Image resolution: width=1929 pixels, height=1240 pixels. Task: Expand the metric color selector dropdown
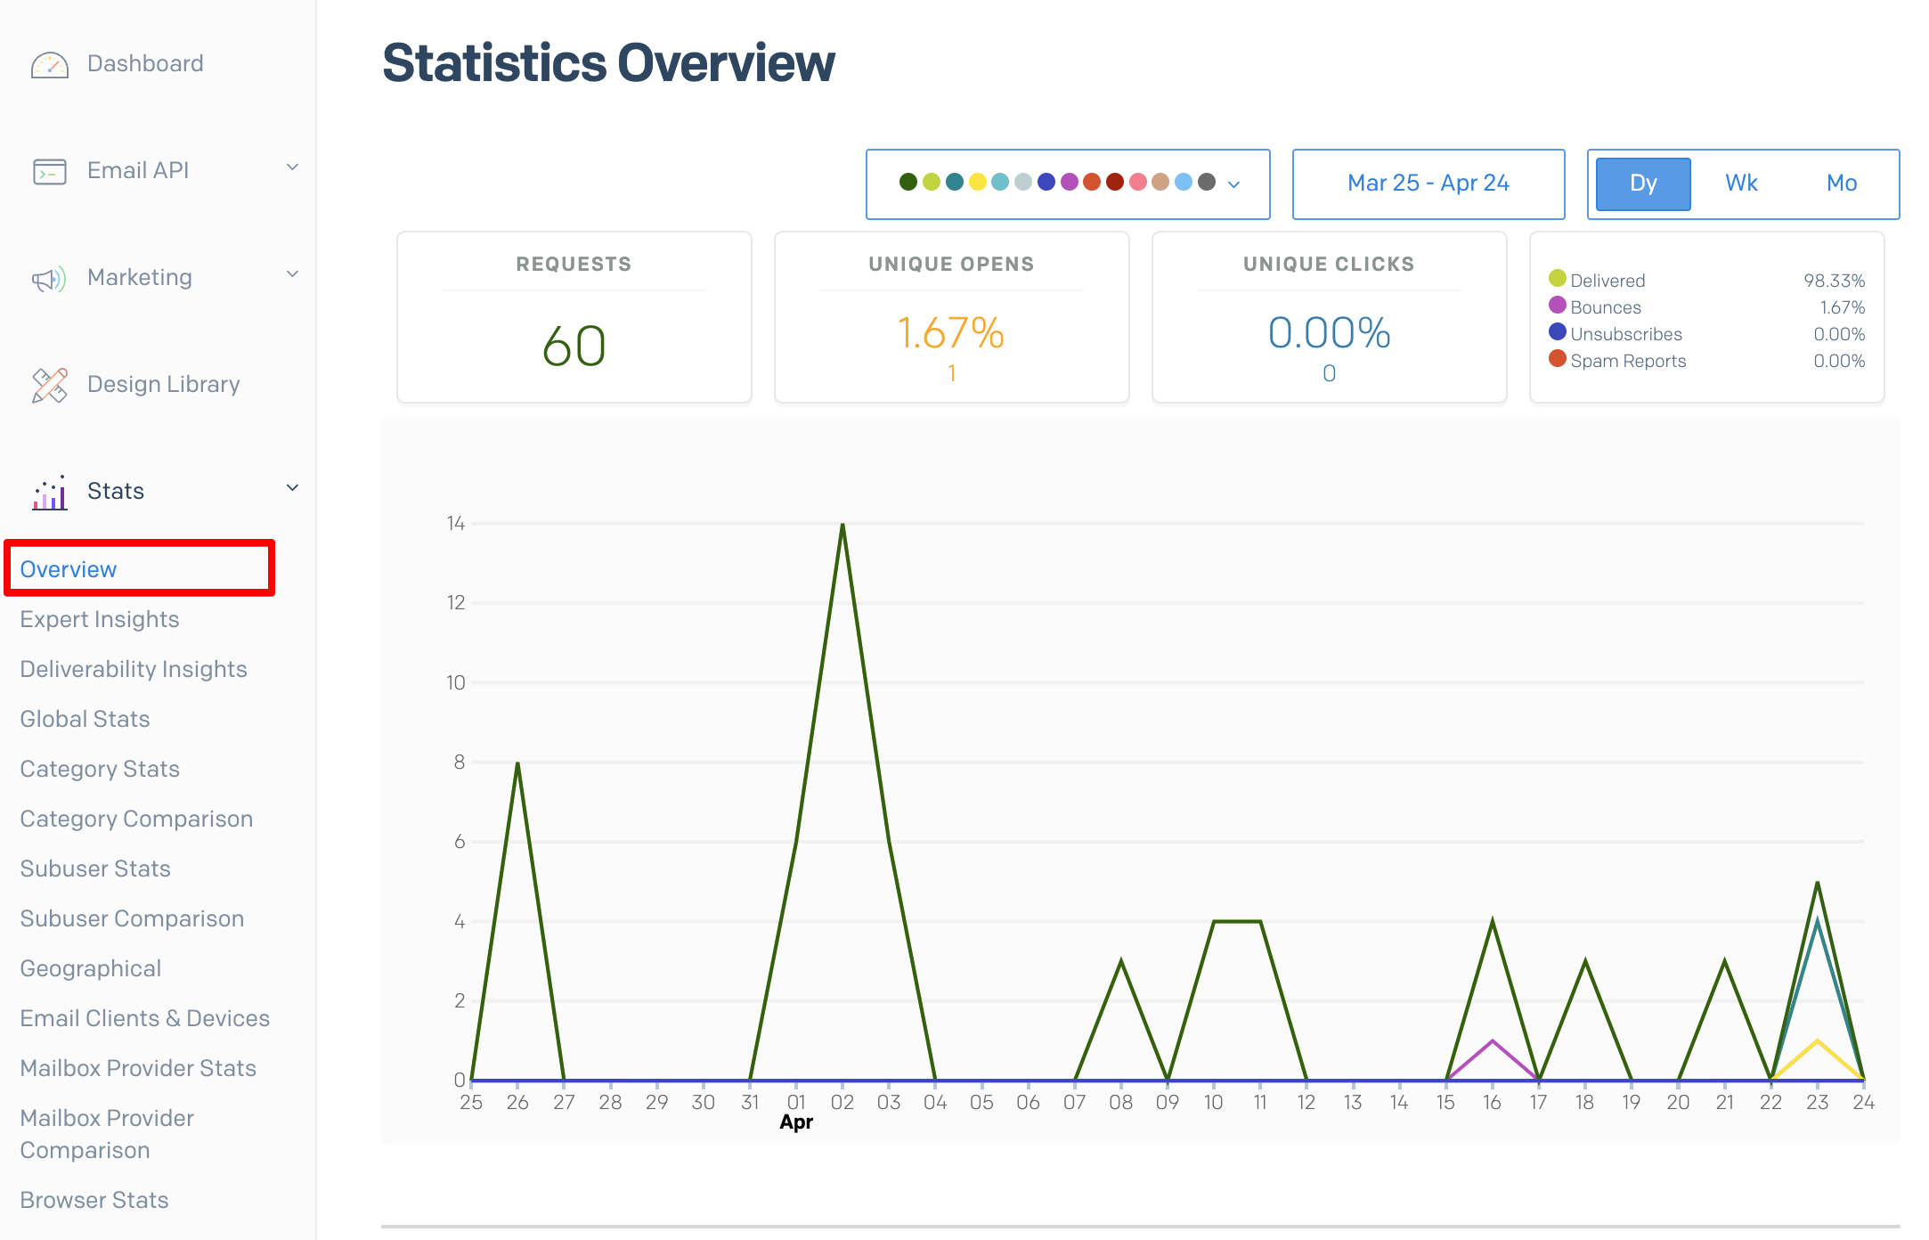click(x=1234, y=184)
